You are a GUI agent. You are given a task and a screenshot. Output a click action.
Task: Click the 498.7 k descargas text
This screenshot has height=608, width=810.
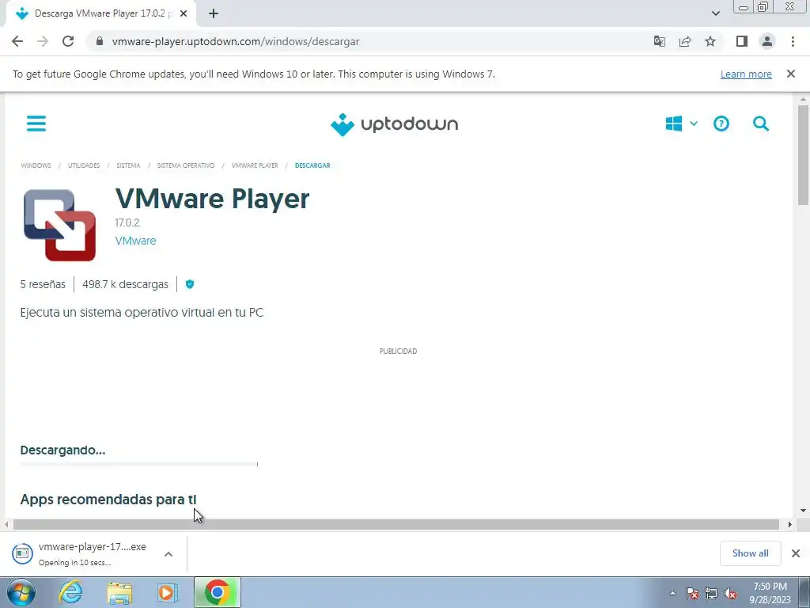125,284
